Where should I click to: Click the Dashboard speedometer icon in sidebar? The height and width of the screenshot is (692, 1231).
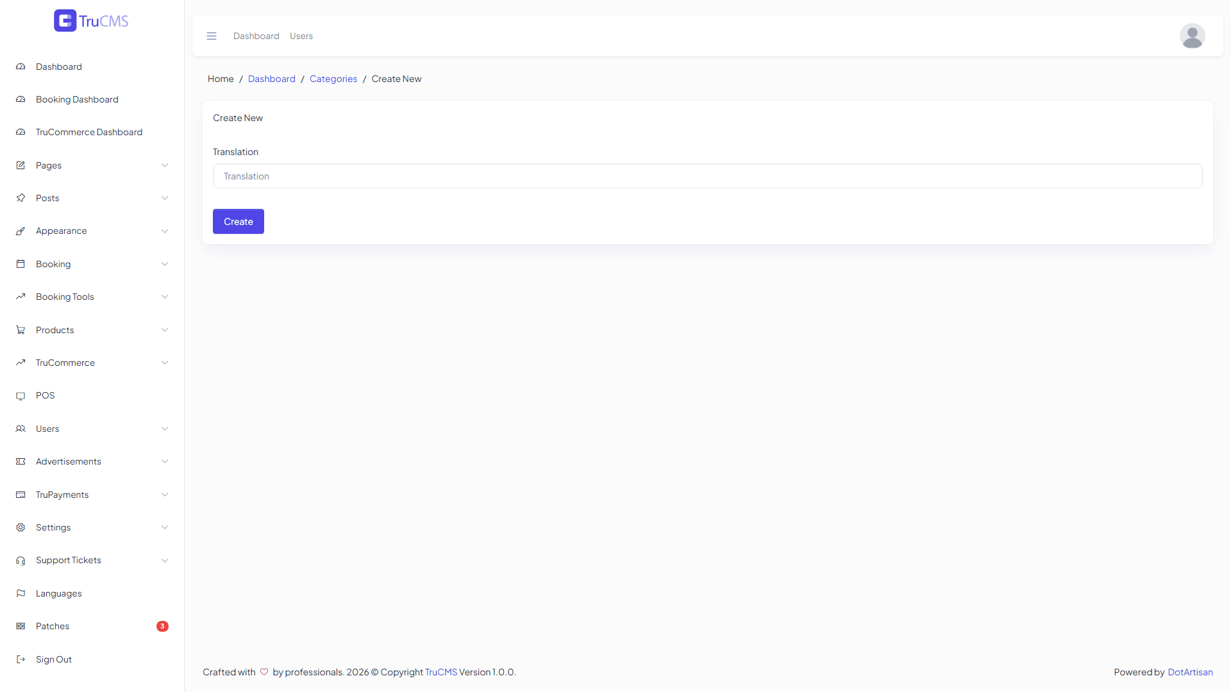[x=21, y=67]
